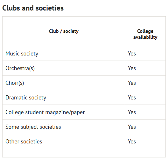This screenshot has width=168, height=160.
Task: Click the Orchestra(s) row label
Action: (x=20, y=68)
